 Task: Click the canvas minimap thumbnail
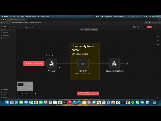click(25, 86)
